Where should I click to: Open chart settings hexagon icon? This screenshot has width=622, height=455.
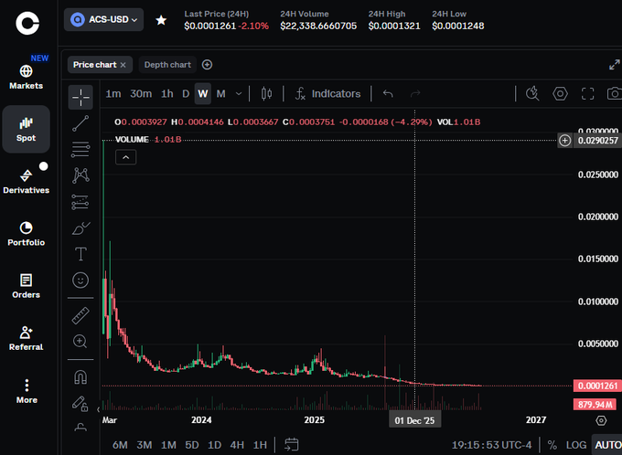pos(560,94)
